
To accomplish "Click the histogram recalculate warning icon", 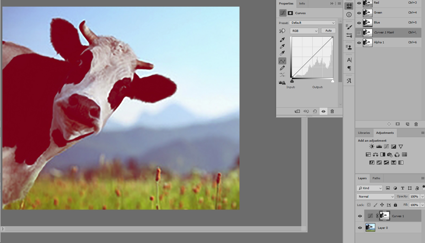I will 282,82.
